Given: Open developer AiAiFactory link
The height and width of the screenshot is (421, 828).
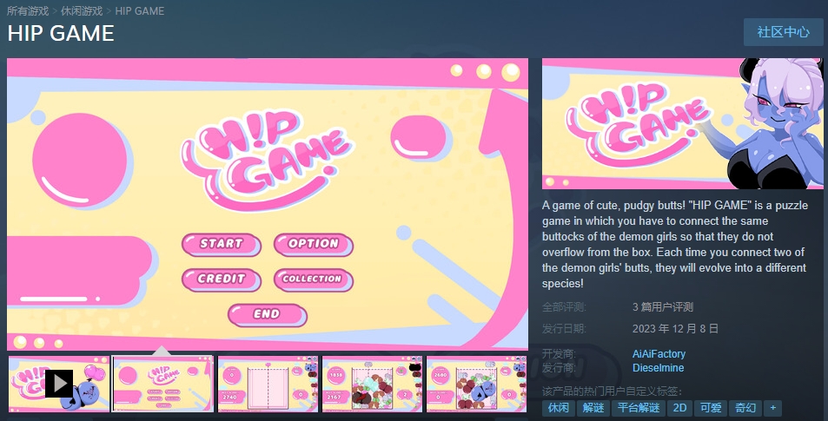Looking at the screenshot, I should 659,354.
